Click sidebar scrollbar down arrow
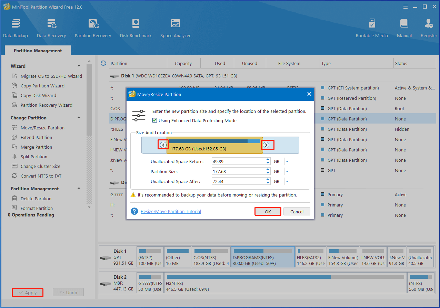440x308 pixels. (89, 207)
